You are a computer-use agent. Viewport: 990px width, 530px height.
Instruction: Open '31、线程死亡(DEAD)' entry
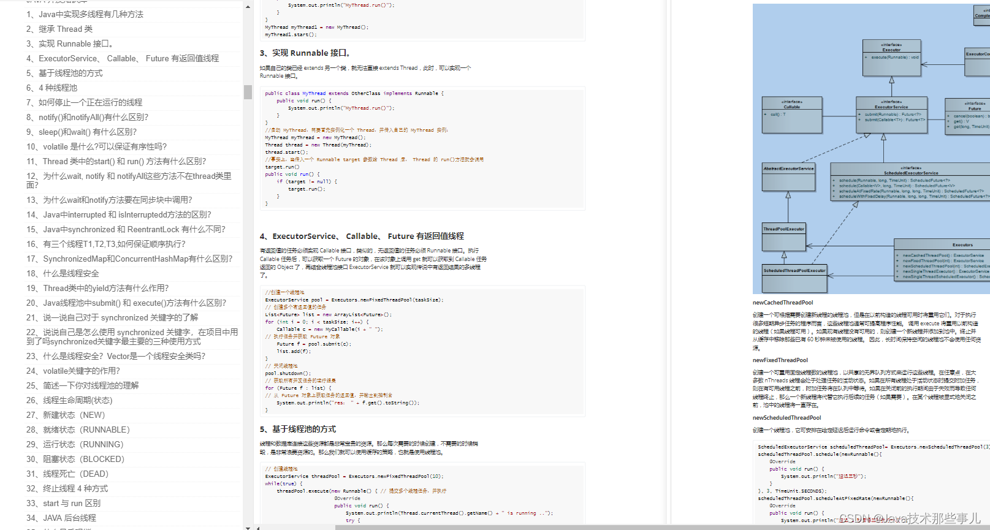pos(67,474)
